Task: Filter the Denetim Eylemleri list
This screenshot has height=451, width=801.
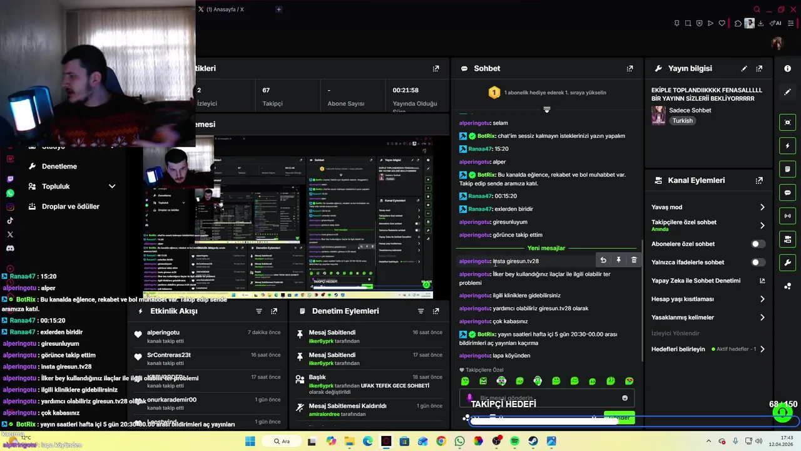Action: (421, 311)
